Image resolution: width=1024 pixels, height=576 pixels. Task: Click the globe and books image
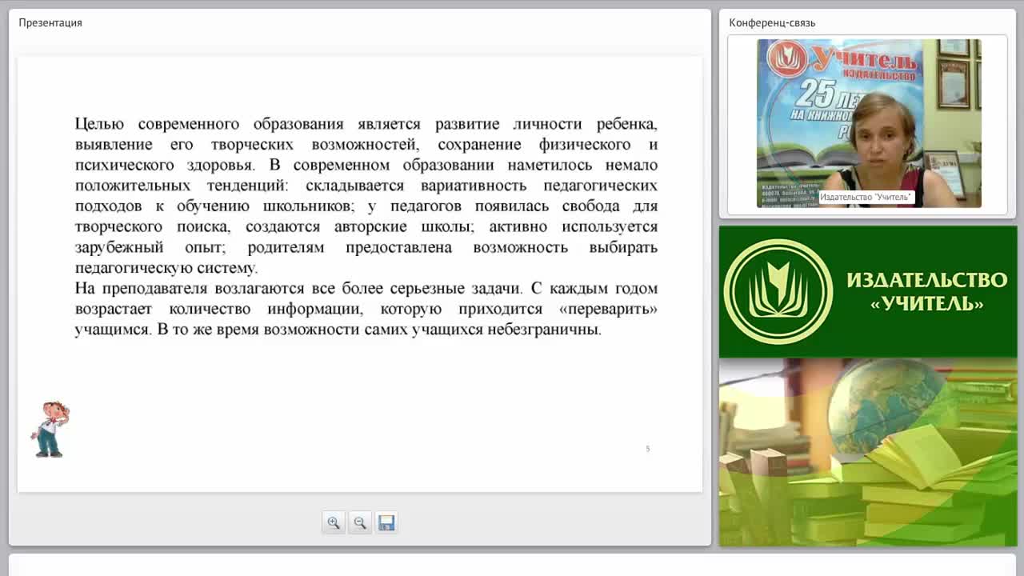[x=868, y=453]
